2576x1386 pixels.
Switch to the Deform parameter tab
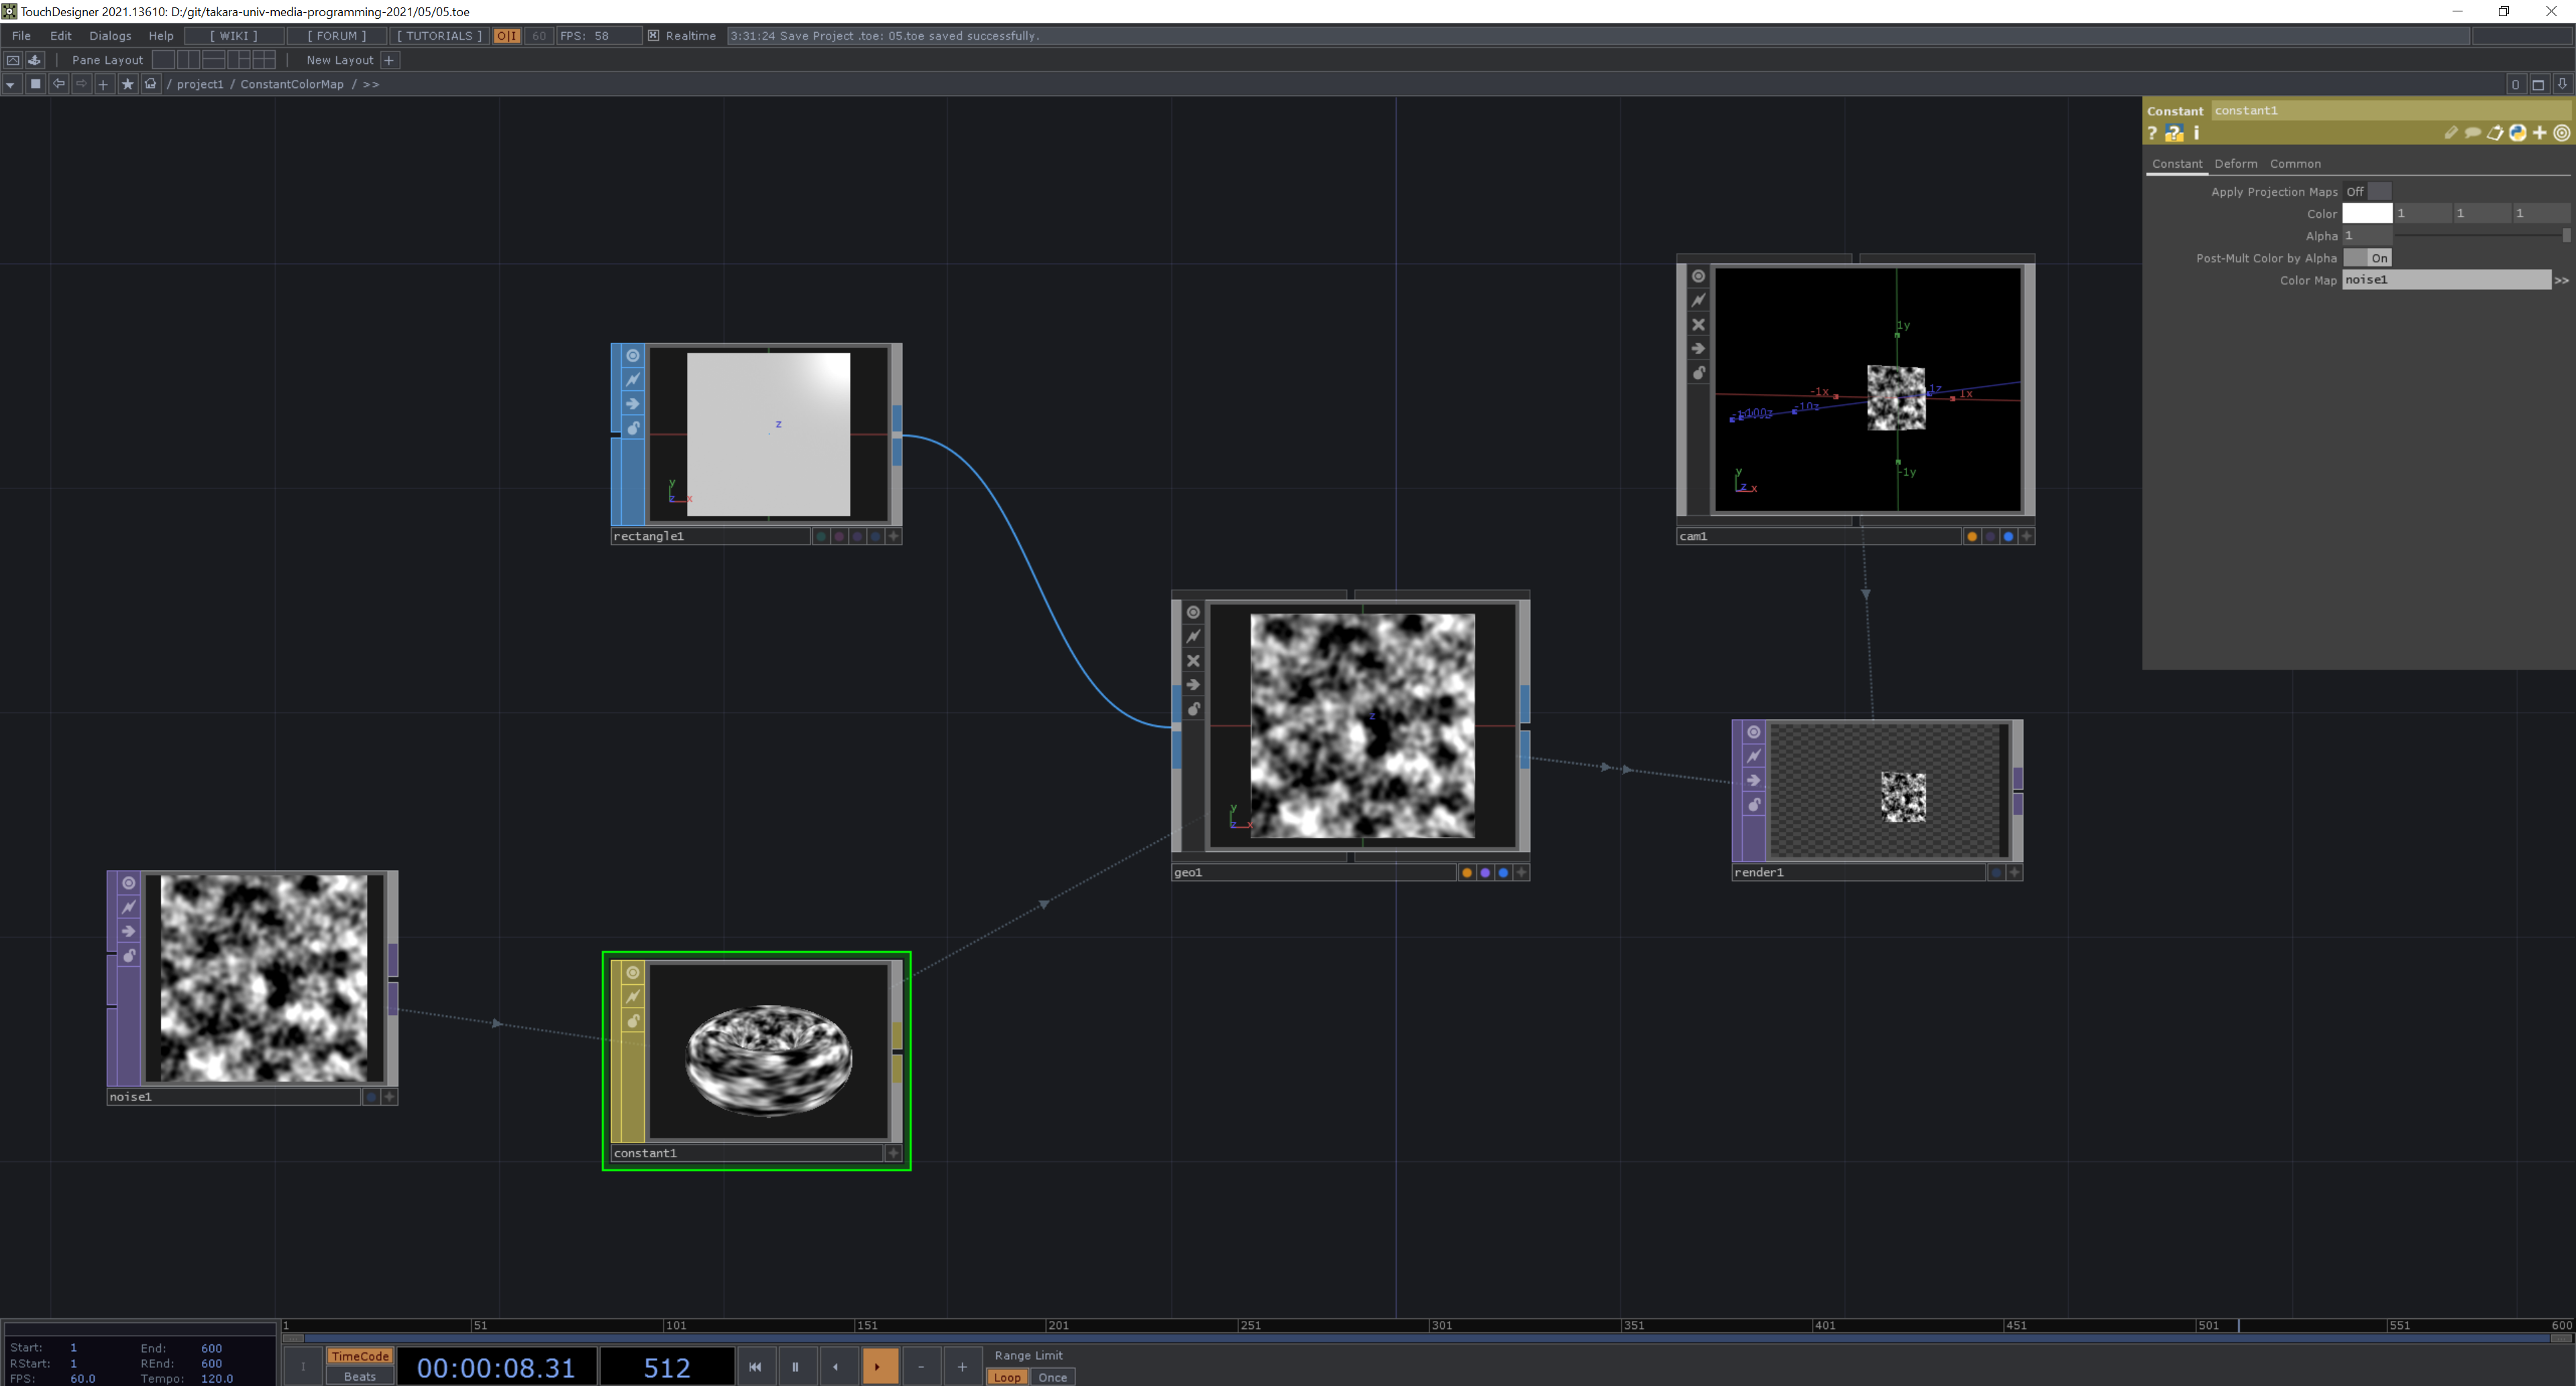pos(2235,164)
